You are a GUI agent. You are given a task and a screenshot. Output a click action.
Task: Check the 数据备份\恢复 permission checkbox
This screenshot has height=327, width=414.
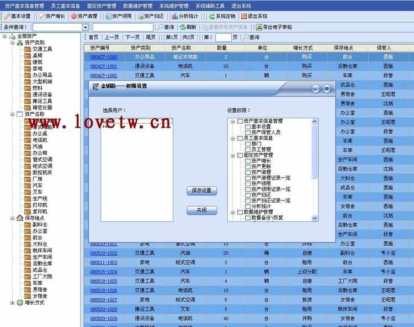[x=248, y=218]
